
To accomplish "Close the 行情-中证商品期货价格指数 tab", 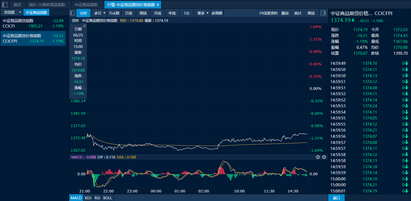I will [158, 5].
